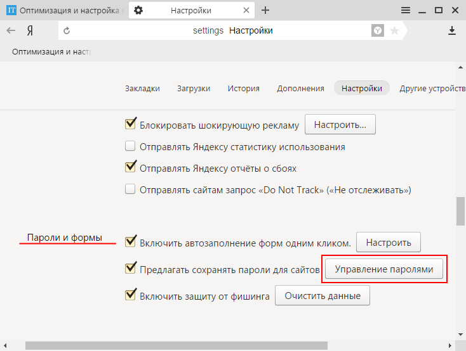466x351 pixels.
Task: Reload the page with the refresh icon
Action: [x=67, y=30]
